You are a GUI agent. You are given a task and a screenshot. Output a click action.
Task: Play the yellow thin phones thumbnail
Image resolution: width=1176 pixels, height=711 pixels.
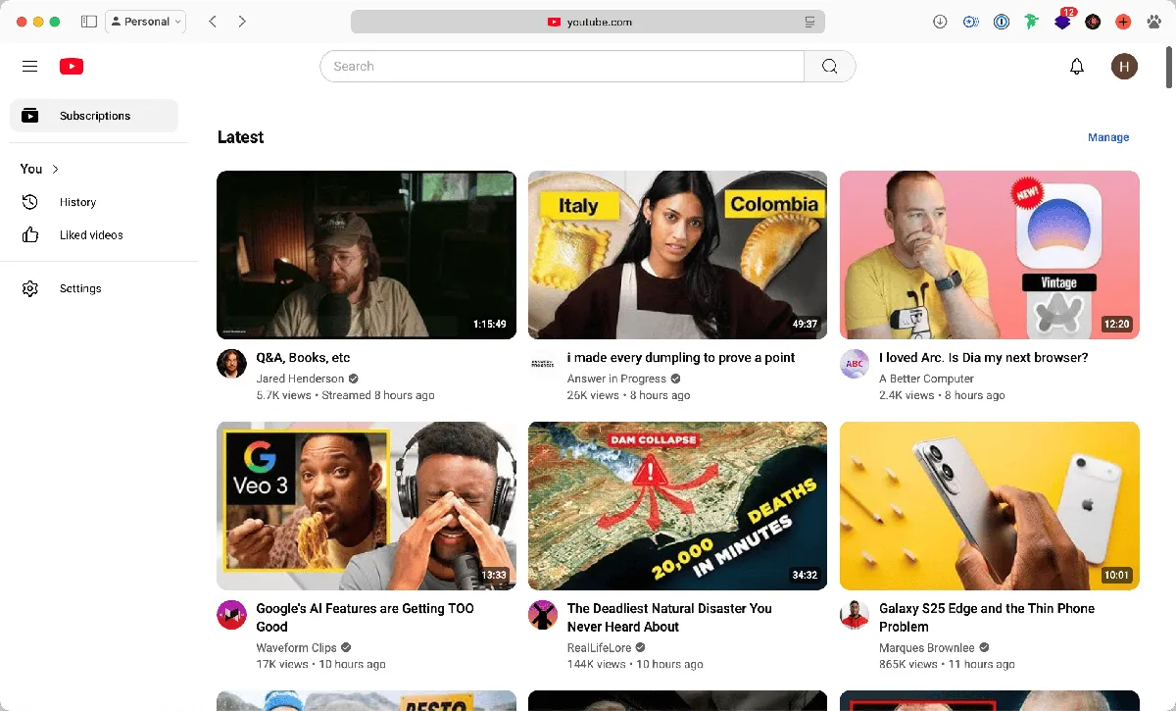click(x=990, y=506)
